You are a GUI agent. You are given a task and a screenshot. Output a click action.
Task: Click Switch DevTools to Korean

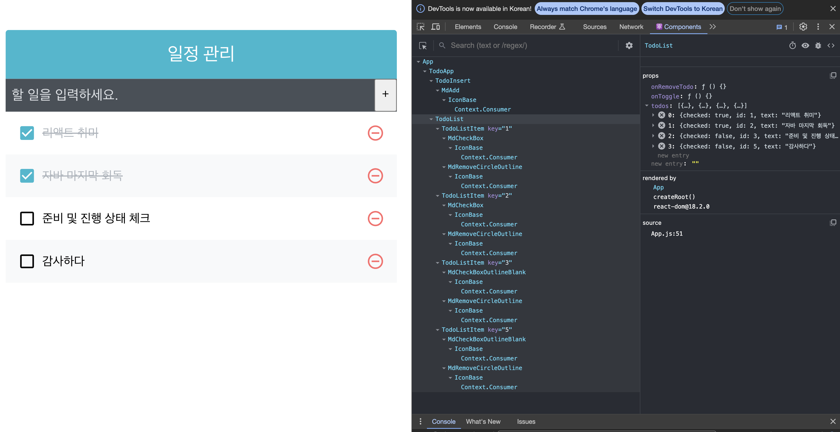point(683,9)
